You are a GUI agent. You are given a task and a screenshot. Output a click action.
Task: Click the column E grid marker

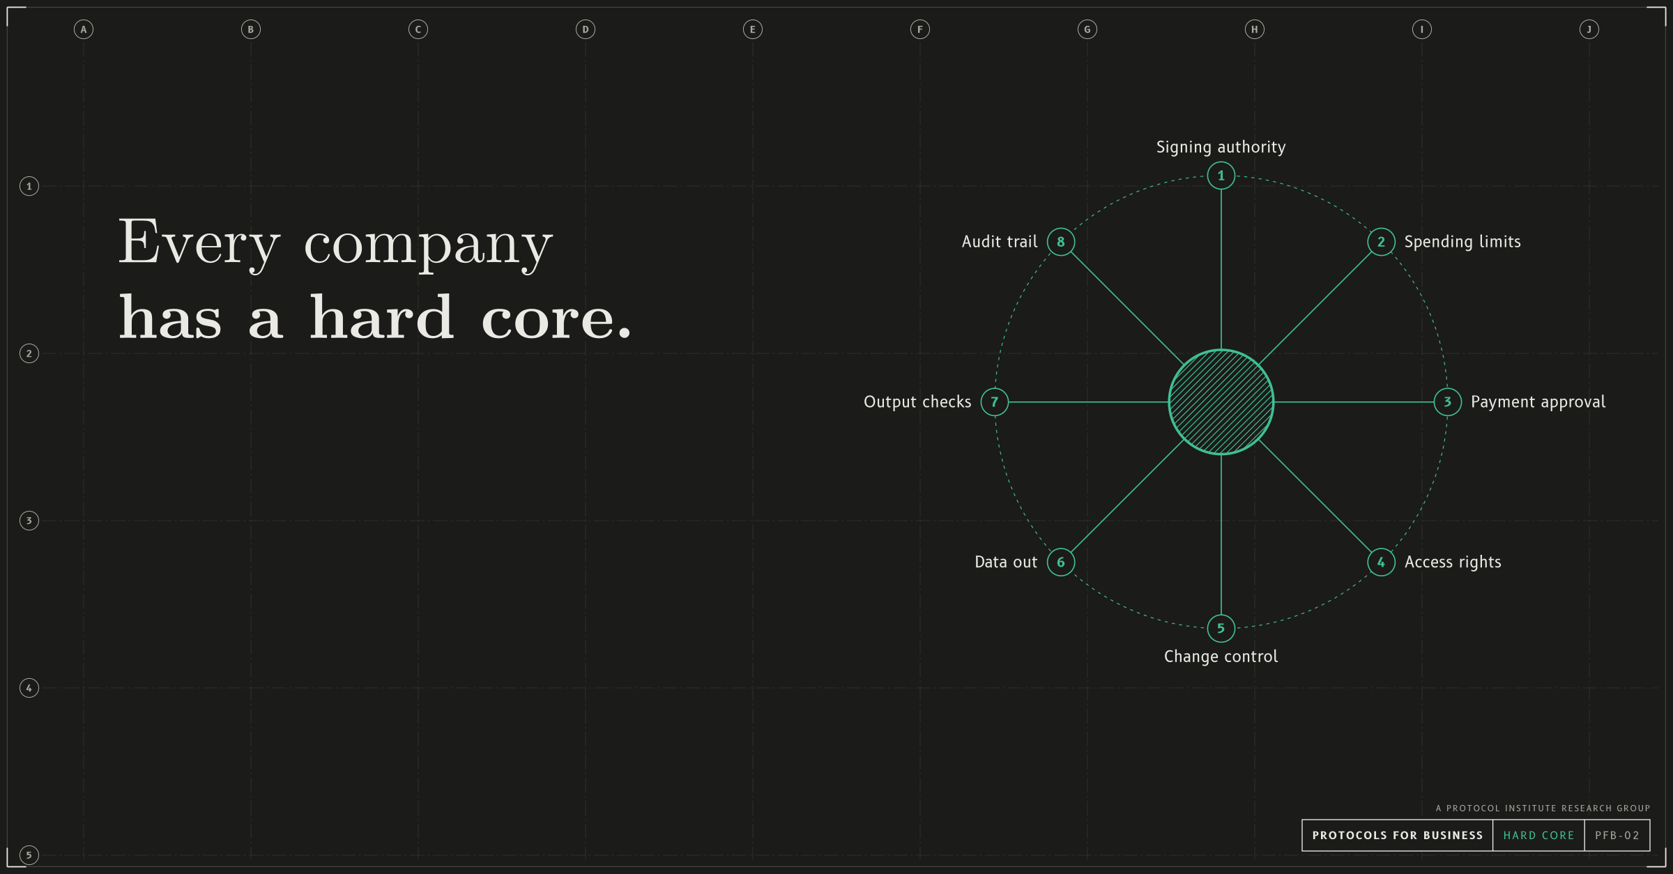point(753,29)
